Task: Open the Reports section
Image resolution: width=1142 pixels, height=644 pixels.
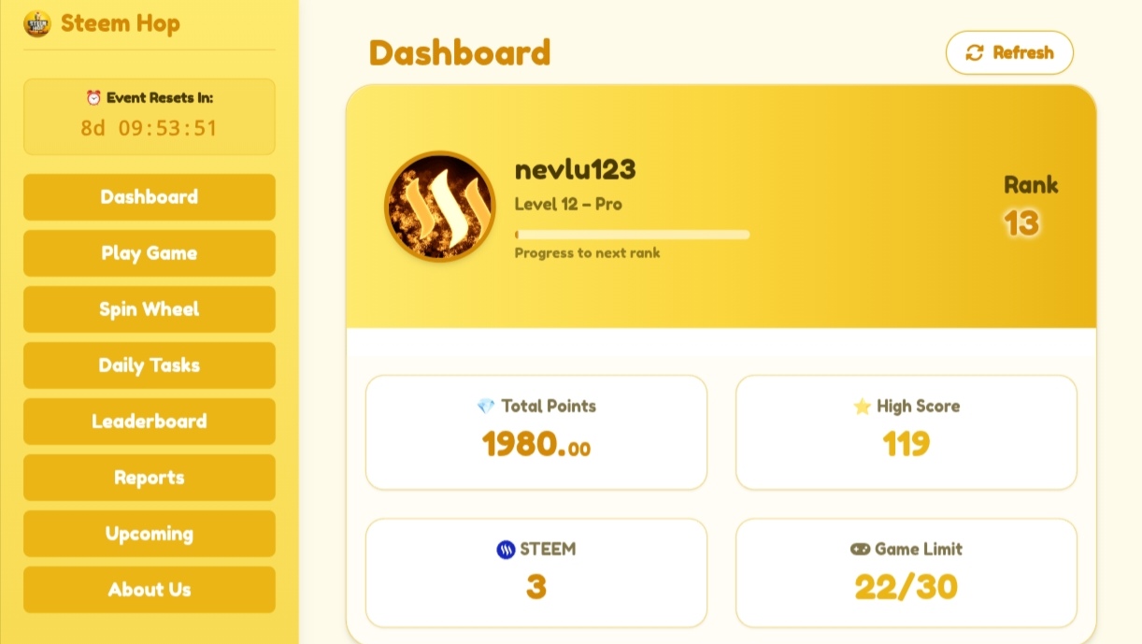Action: pos(150,478)
